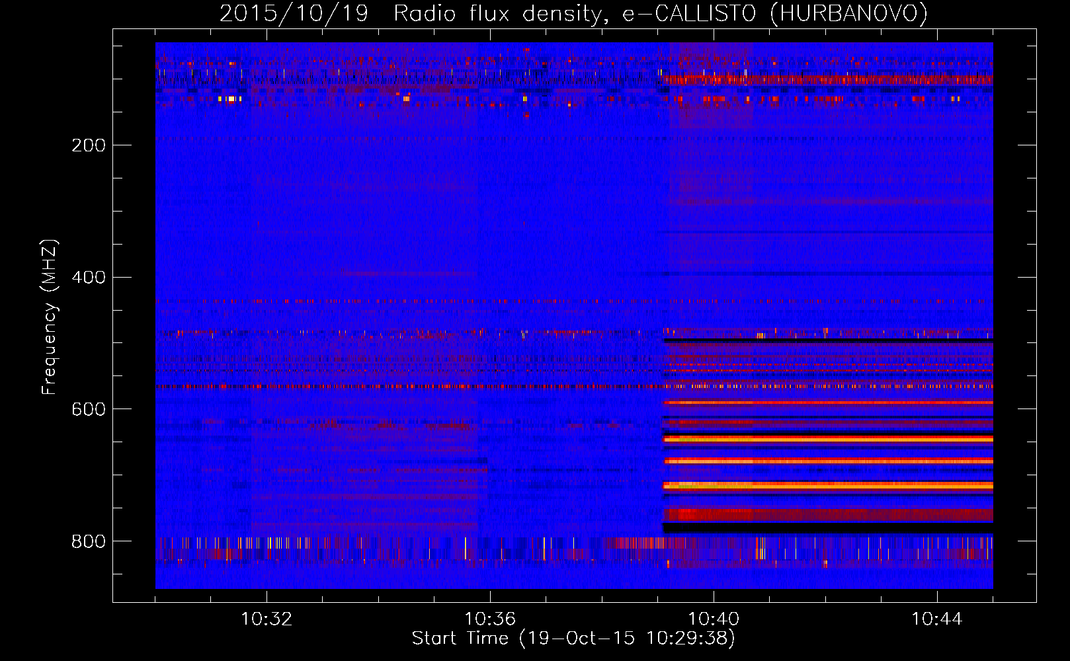Viewport: 1070px width, 661px height.
Task: Click the 800 frequency tick label
Action: [89, 542]
